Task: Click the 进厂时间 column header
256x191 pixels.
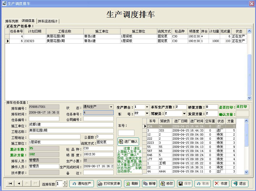Action: (x=197, y=121)
